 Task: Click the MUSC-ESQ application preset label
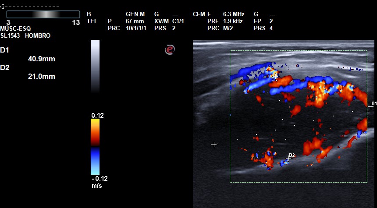click(x=14, y=29)
